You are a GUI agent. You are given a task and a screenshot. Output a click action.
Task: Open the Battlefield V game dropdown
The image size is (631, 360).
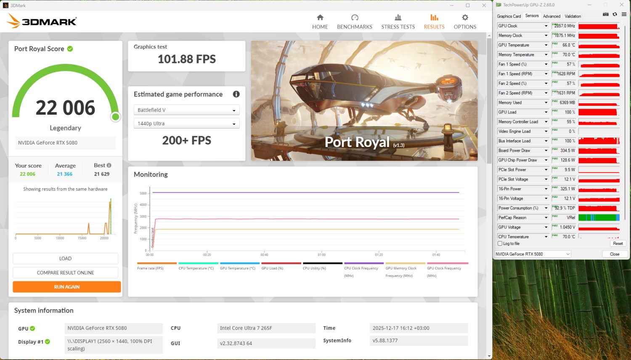[186, 110]
